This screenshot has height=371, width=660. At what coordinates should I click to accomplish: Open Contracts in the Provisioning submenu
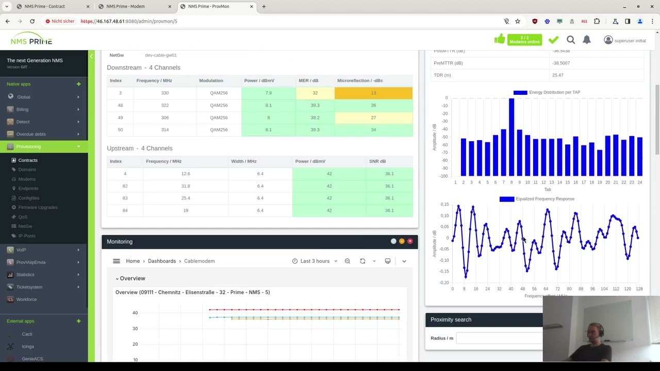(28, 160)
